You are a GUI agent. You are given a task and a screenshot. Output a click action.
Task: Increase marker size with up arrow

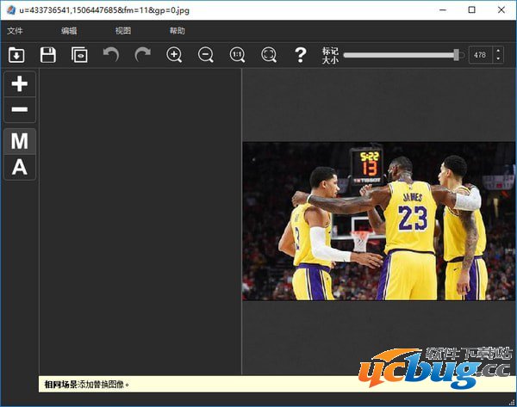click(x=498, y=51)
